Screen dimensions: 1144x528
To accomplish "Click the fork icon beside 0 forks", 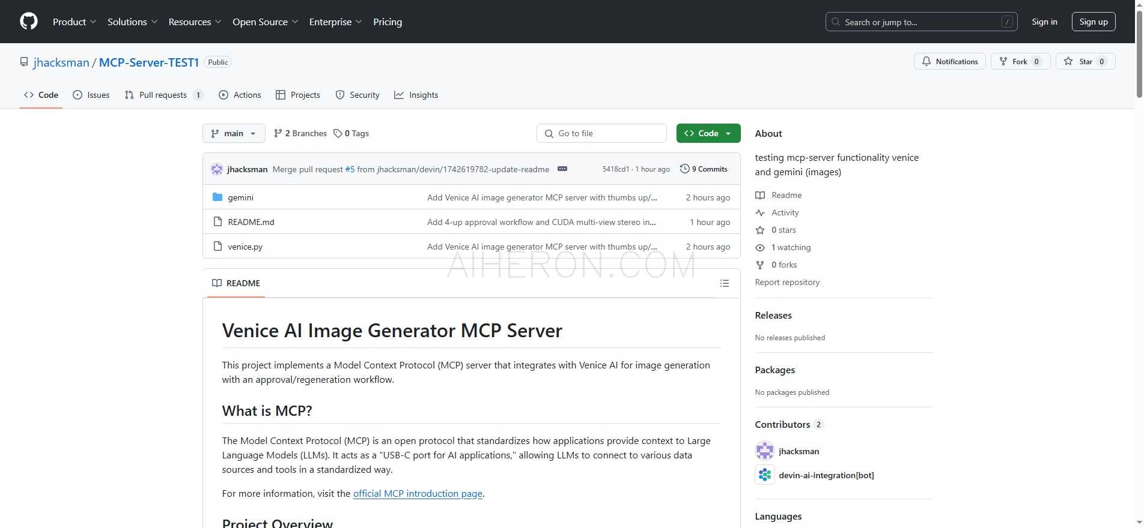I will pyautogui.click(x=760, y=265).
